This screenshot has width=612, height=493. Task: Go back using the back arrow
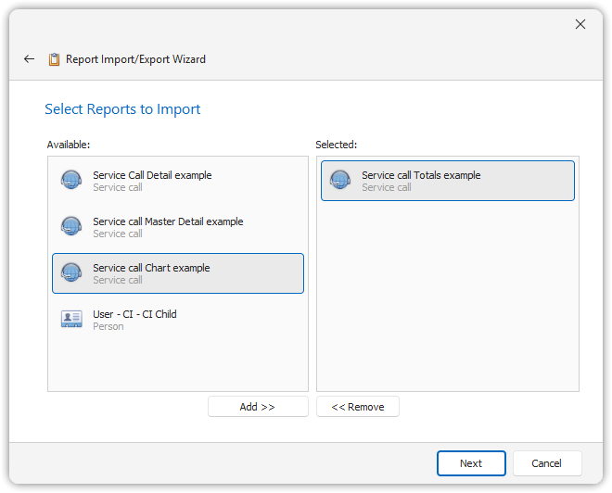coord(29,59)
